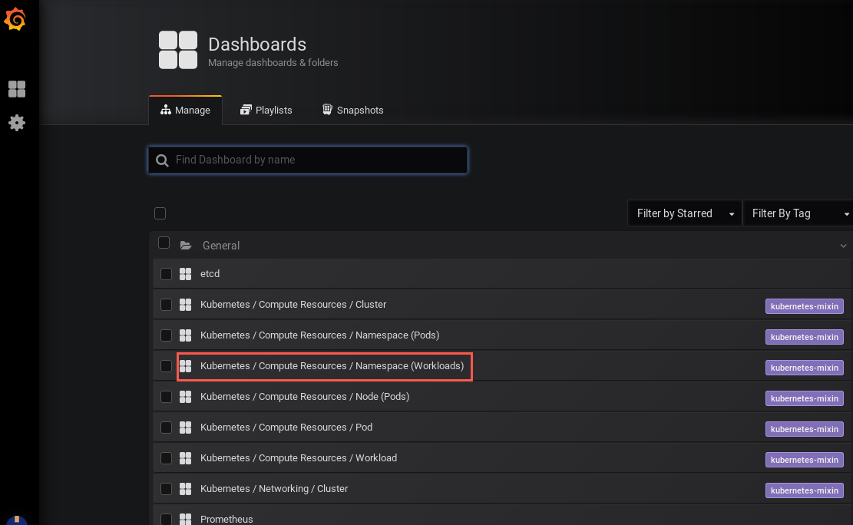853x525 pixels.
Task: Click kubernetes-mixin tag on Cluster row
Action: point(805,306)
